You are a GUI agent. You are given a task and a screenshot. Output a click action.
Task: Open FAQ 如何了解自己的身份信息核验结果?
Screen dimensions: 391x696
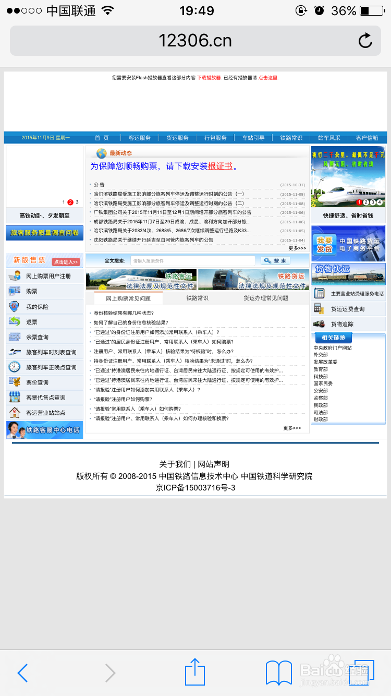click(x=131, y=322)
